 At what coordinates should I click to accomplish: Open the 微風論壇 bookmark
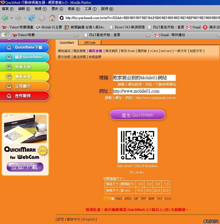[x=85, y=27]
